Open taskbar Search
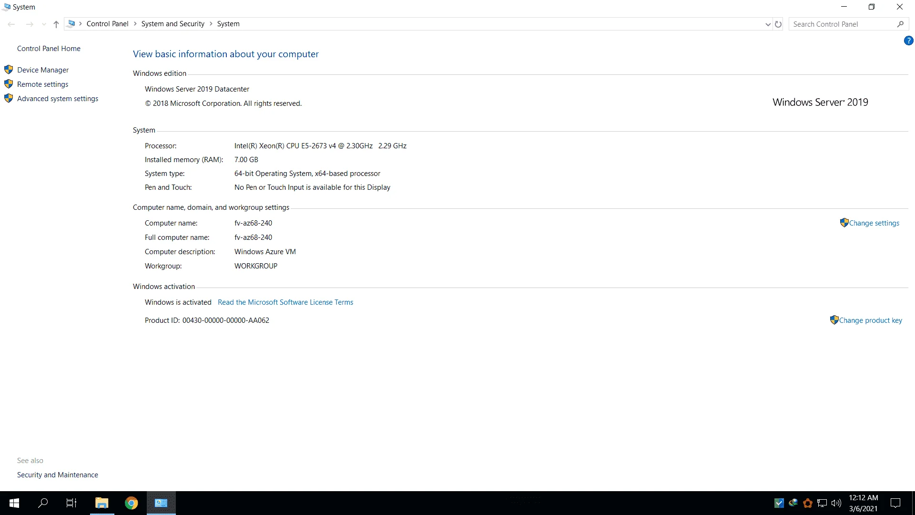The width and height of the screenshot is (915, 515). coord(43,503)
